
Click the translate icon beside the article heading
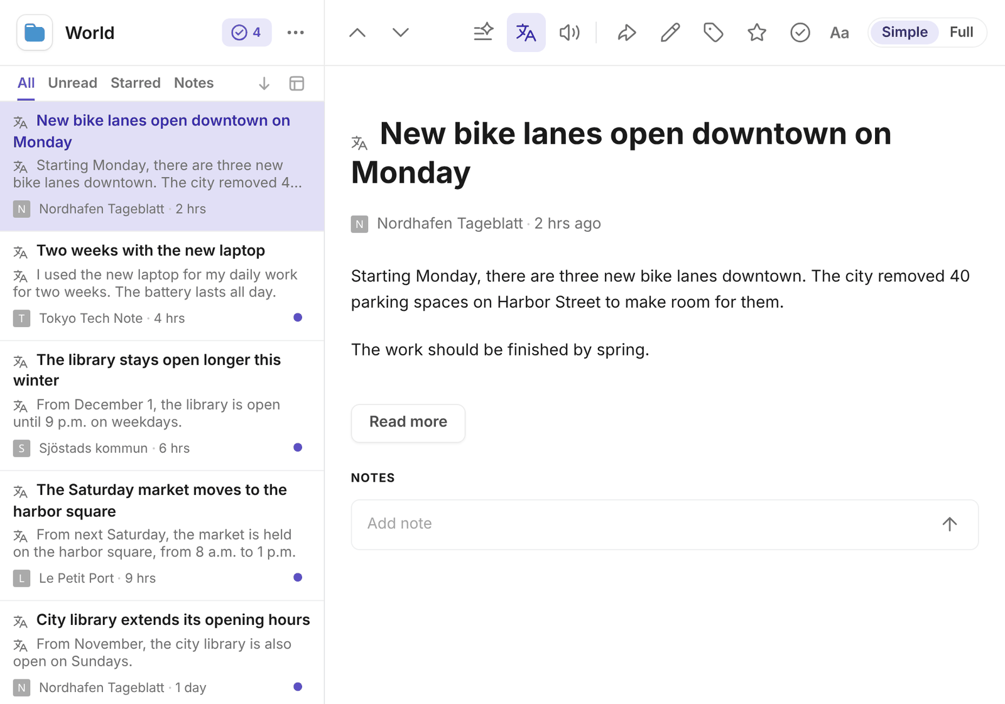[359, 143]
